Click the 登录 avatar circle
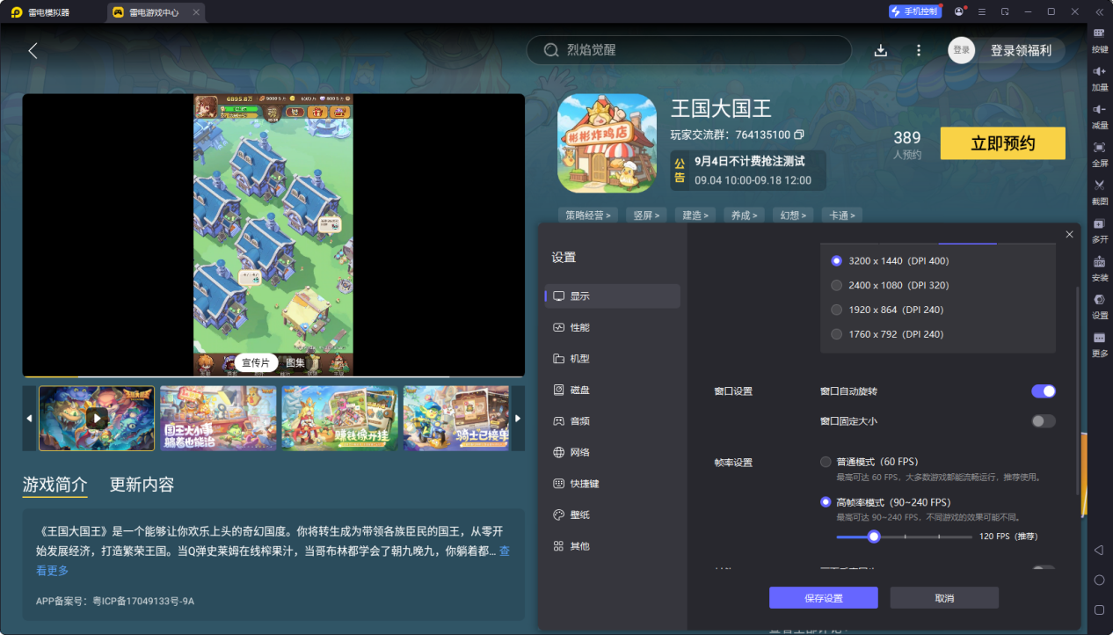The height and width of the screenshot is (635, 1113). [x=962, y=50]
